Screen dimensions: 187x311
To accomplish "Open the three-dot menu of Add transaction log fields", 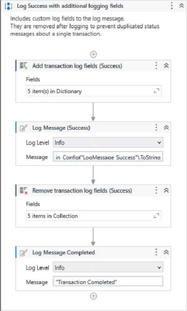I will click(156, 66).
